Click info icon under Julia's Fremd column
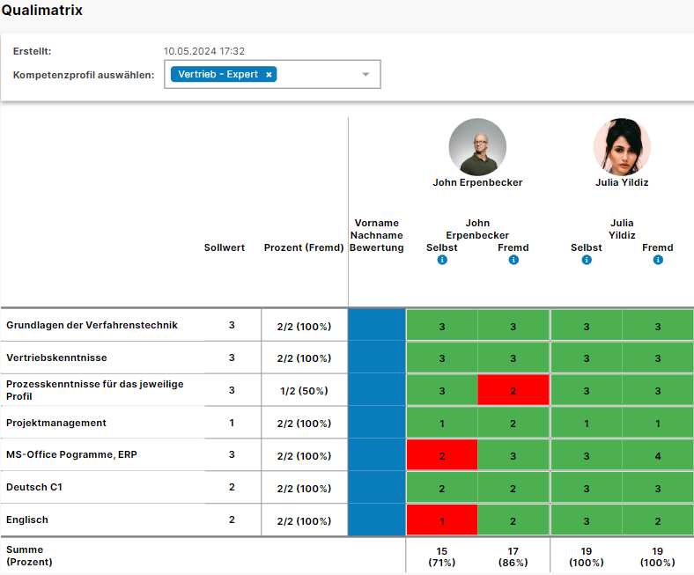Screen dimensions: 694x575 point(658,260)
